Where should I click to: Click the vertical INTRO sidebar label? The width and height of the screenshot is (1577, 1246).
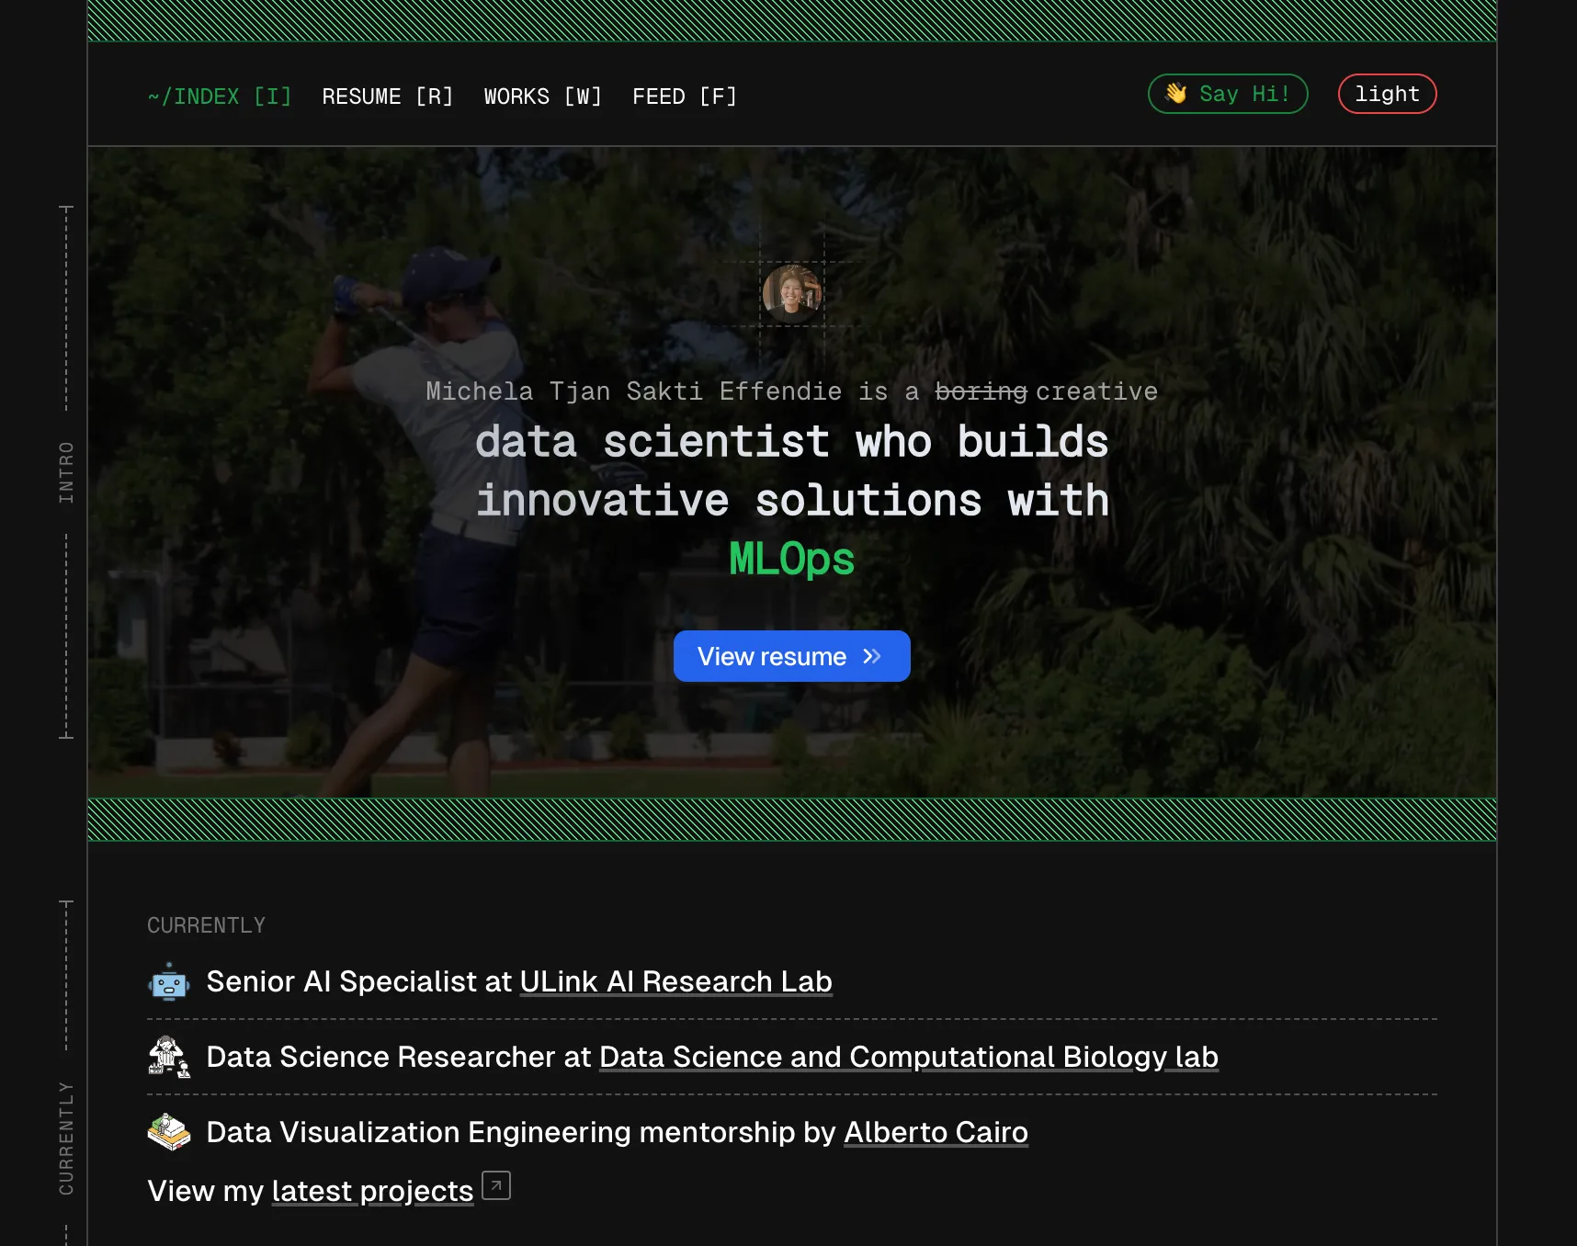pyautogui.click(x=66, y=472)
